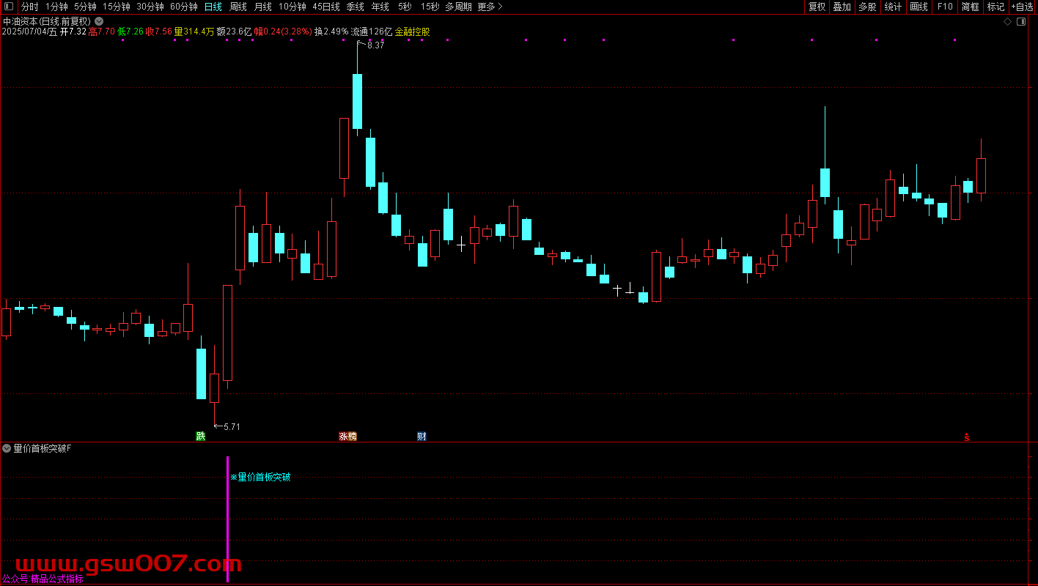Toggle the left sidebar panel icon
The image size is (1038, 586).
pyautogui.click(x=9, y=7)
